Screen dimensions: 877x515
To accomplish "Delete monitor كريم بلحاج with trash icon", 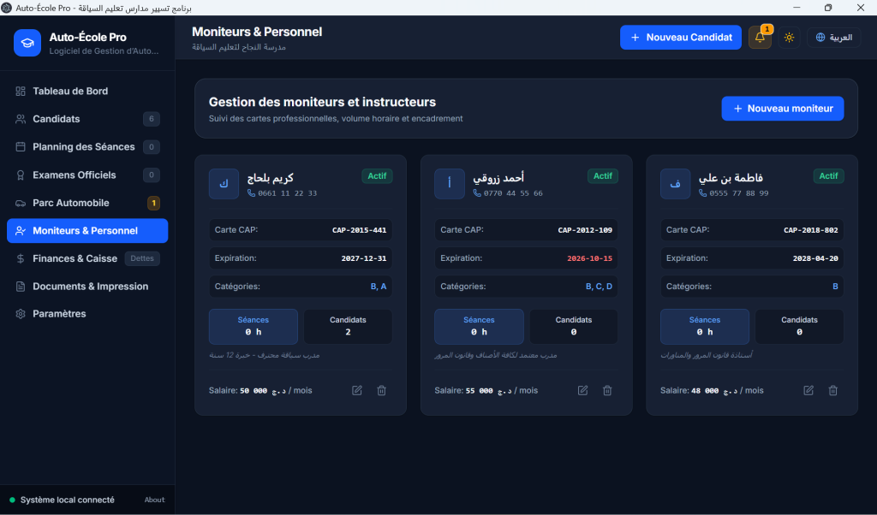I will point(381,390).
